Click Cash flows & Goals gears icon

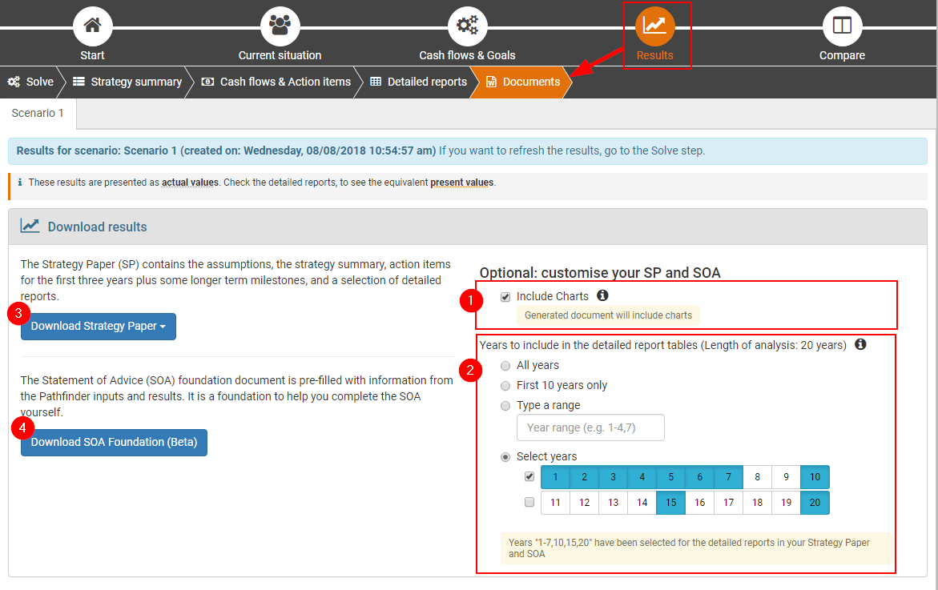pyautogui.click(x=467, y=26)
